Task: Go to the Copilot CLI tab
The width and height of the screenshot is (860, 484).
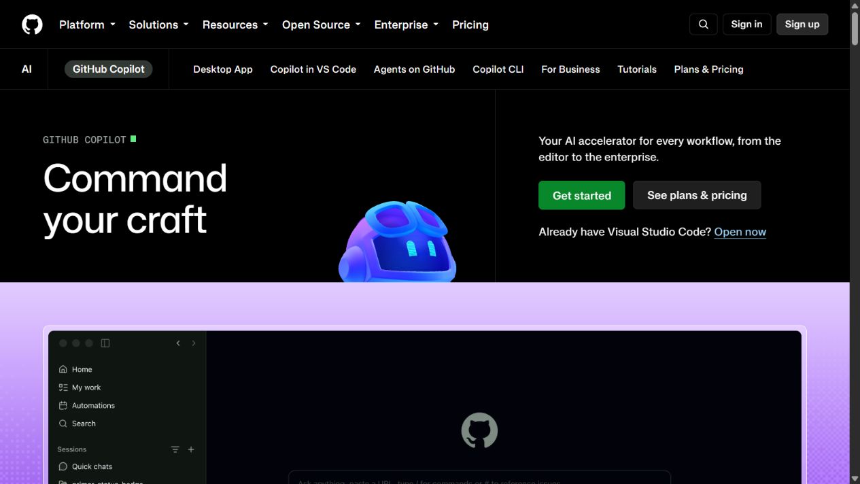Action: 498,69
